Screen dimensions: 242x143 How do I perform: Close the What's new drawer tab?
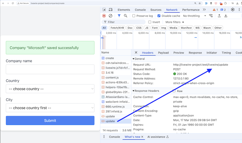point(142,137)
